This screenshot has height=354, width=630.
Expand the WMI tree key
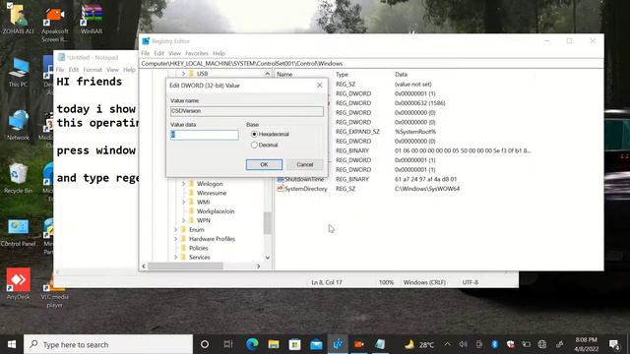(183, 203)
